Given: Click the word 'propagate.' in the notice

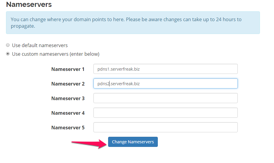Looking at the screenshot, I should [x=23, y=26].
